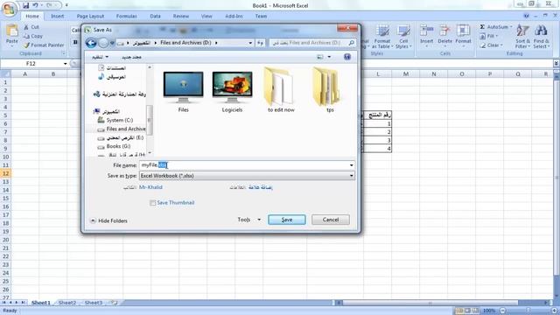The height and width of the screenshot is (315, 560).
Task: Click the Excel Help icon in the ribbon
Action: click(526, 16)
